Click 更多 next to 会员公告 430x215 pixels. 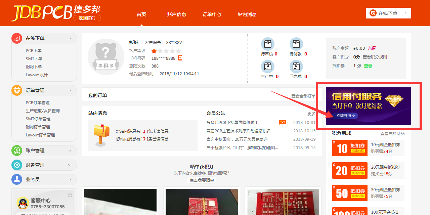(311, 114)
